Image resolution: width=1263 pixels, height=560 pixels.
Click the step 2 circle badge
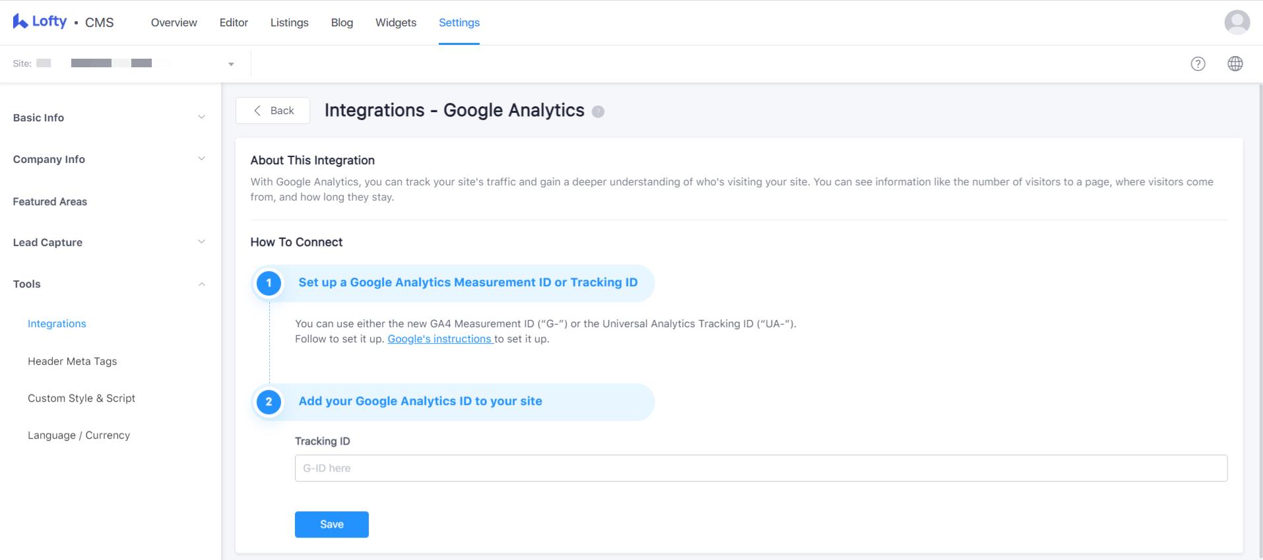click(269, 401)
